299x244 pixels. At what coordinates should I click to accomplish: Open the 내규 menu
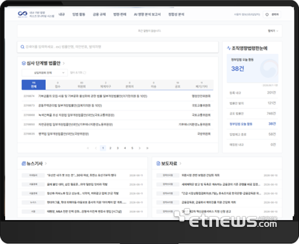[x=62, y=14]
